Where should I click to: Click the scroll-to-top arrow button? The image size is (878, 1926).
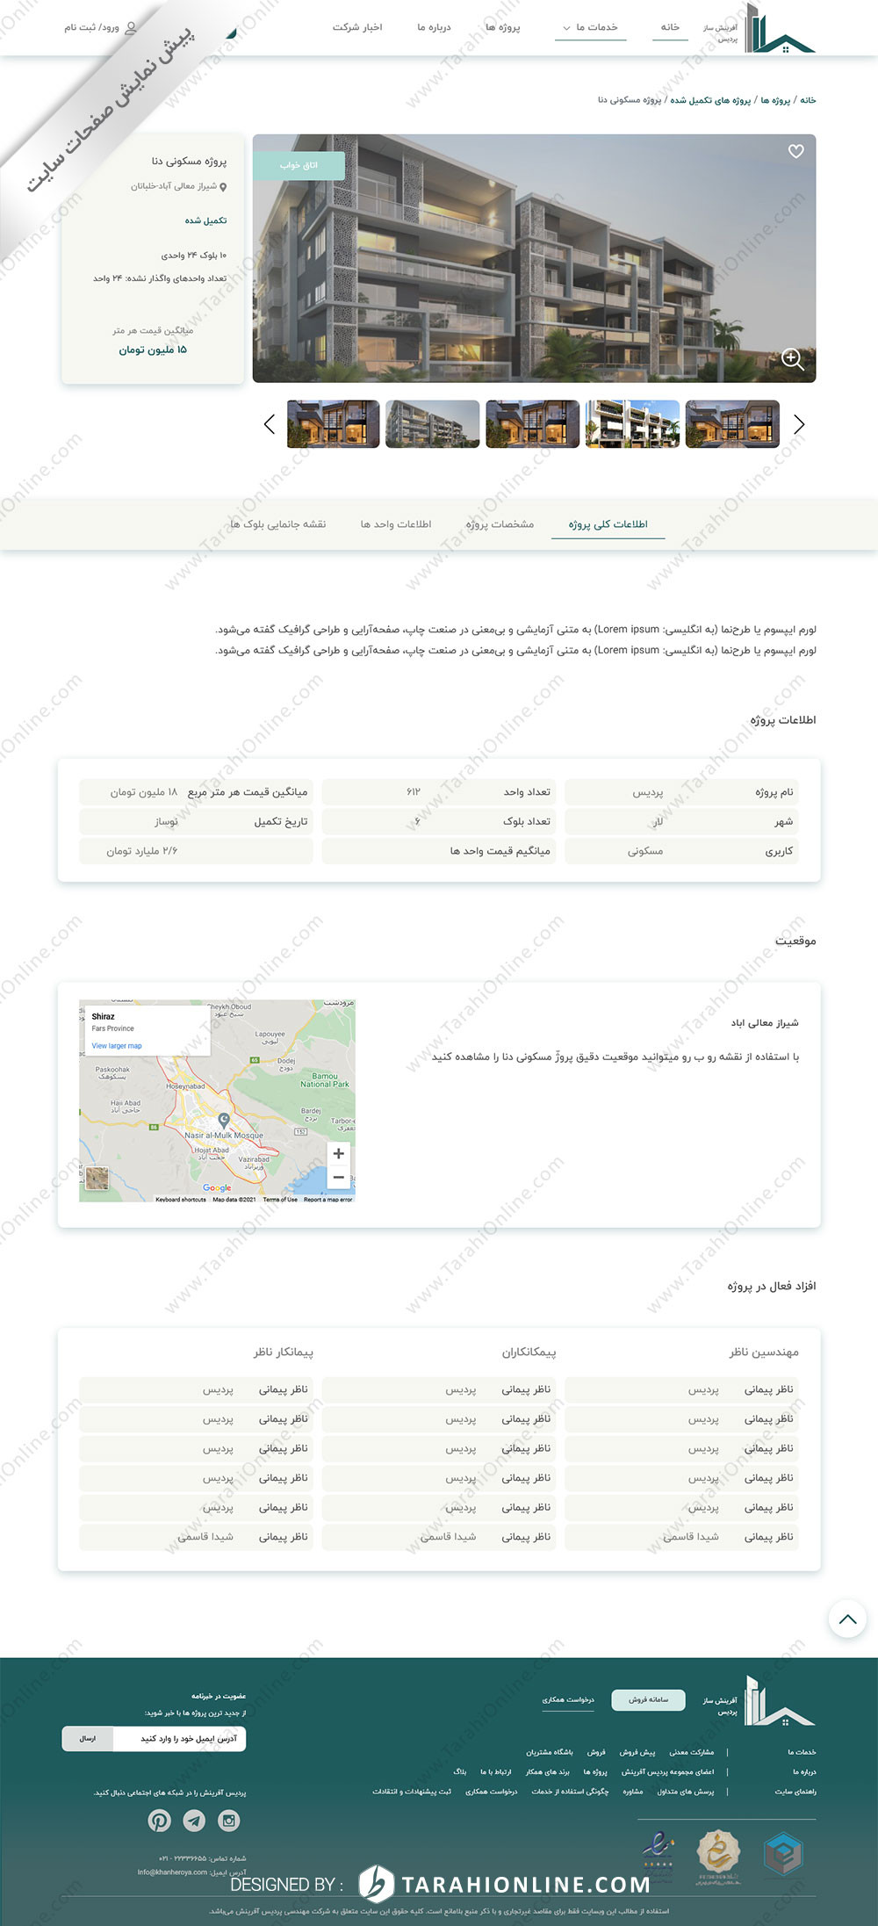pyautogui.click(x=847, y=1619)
